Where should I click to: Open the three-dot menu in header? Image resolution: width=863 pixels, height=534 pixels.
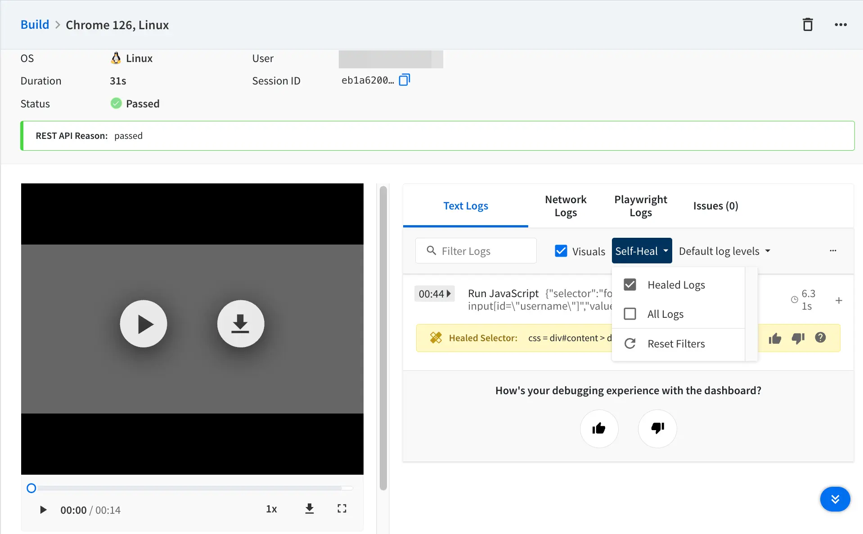click(841, 25)
